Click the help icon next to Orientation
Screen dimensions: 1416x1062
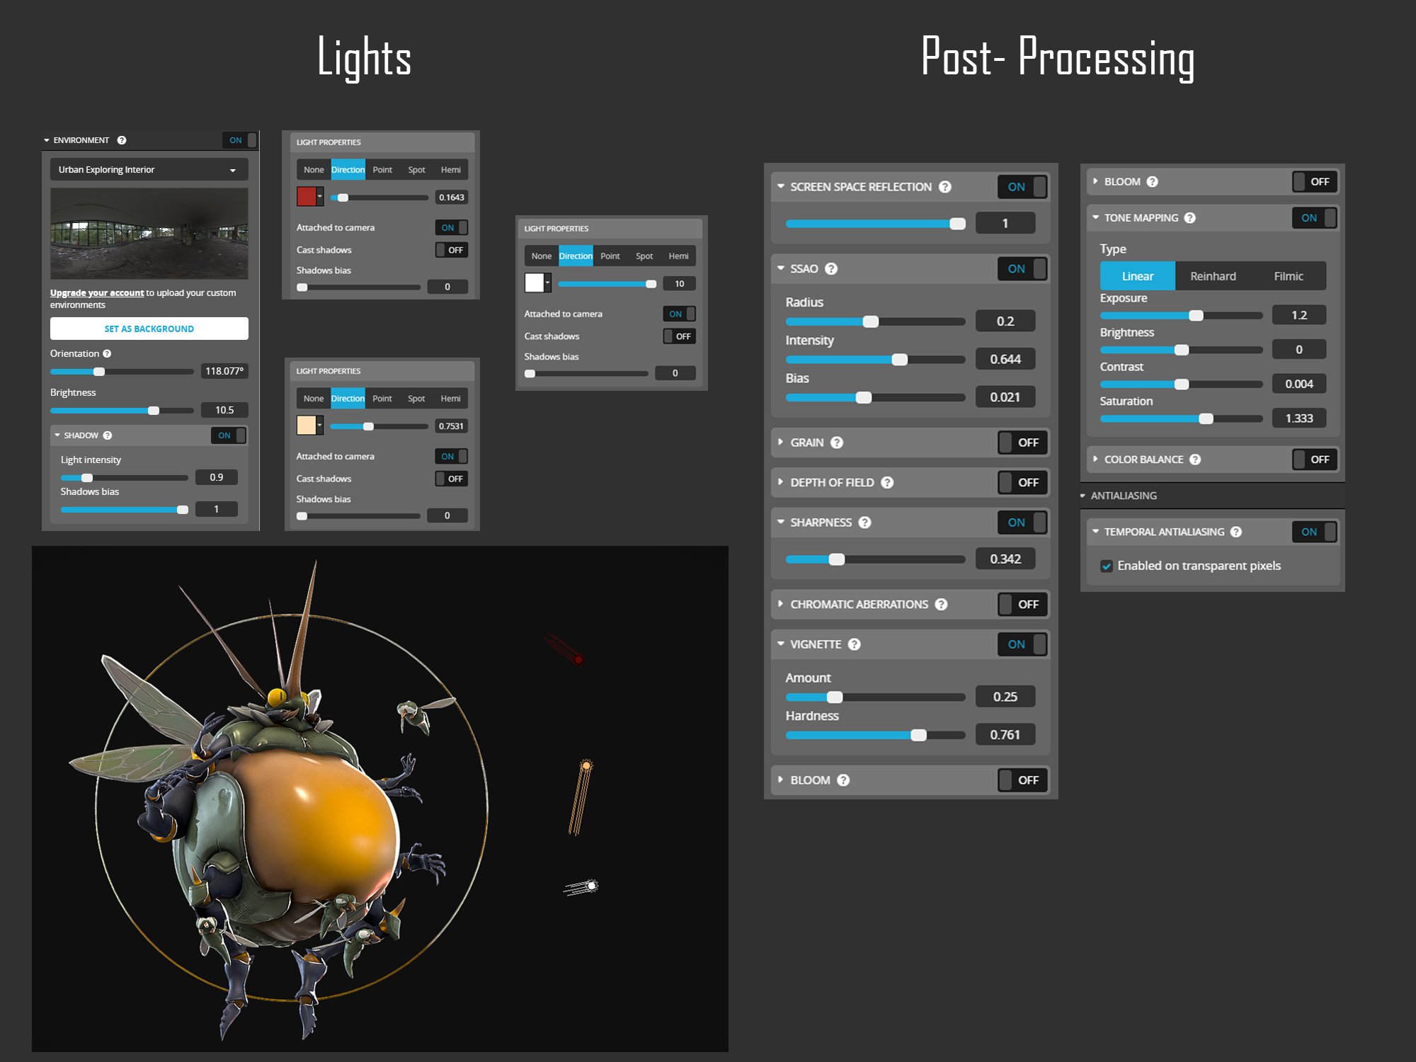point(107,354)
